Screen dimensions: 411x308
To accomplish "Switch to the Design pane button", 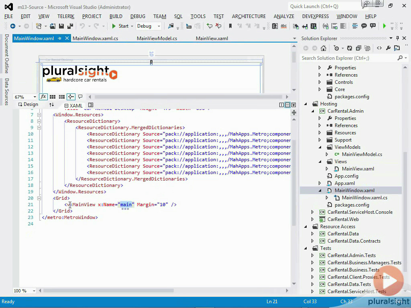I will (x=28, y=104).
